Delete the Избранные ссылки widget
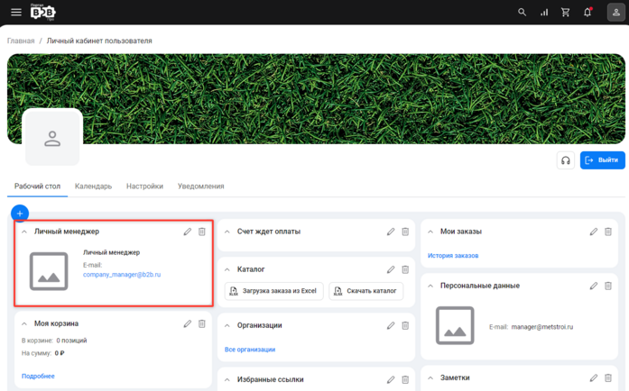 [405, 379]
